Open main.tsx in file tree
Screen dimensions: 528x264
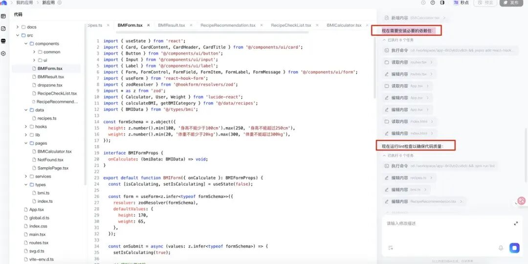[37, 234]
